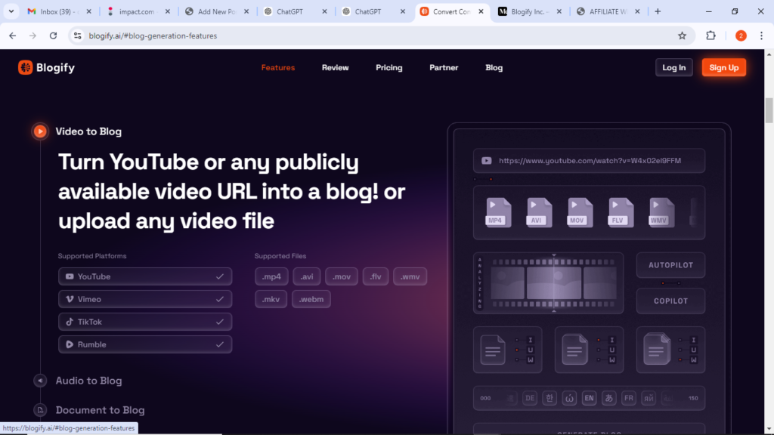
Task: Switch to the AFFILIATE tab
Action: [608, 11]
